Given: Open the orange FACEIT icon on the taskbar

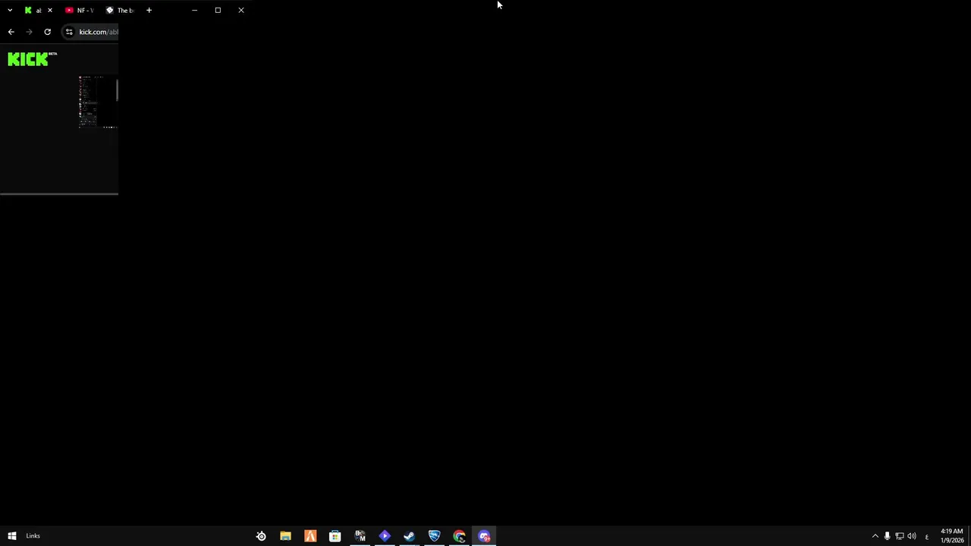Looking at the screenshot, I should point(310,536).
